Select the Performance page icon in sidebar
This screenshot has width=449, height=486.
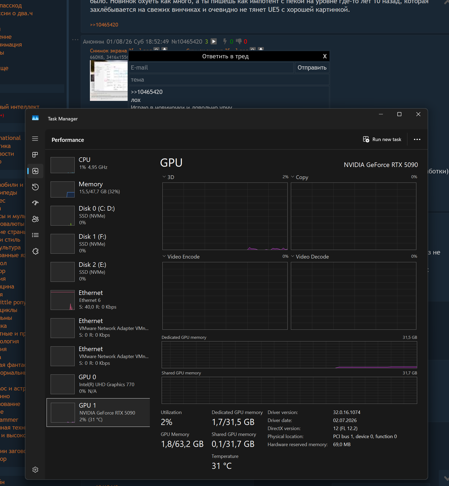coord(35,171)
